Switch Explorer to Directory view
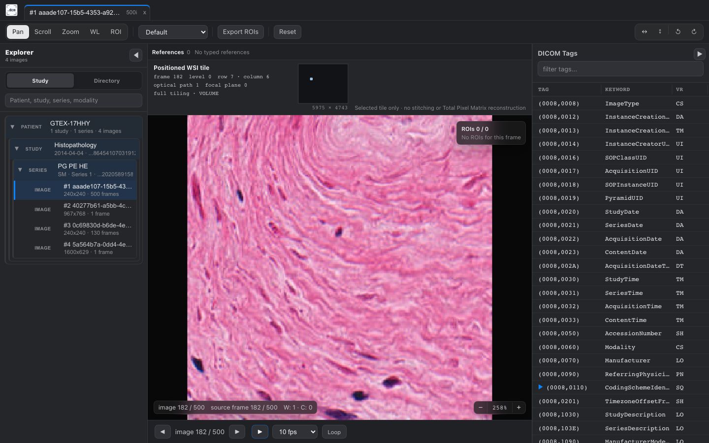 tap(107, 81)
